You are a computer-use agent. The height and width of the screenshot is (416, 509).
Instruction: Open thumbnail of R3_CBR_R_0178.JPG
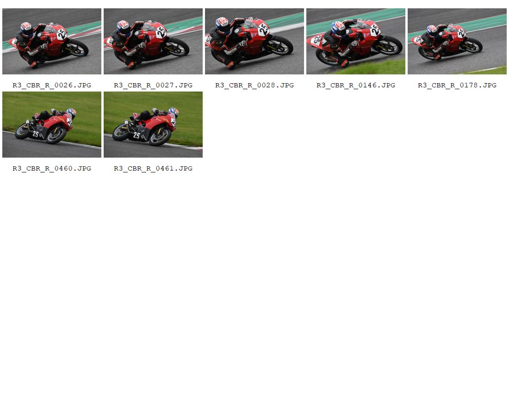(x=457, y=42)
